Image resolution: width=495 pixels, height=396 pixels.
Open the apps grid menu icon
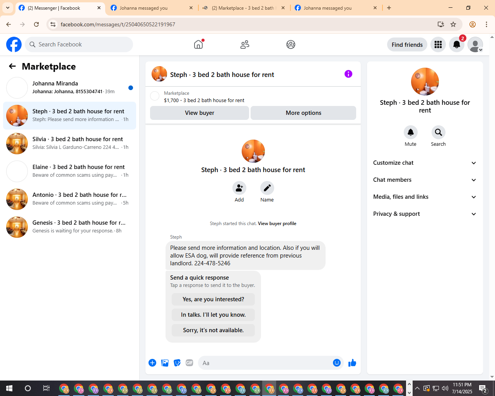[x=438, y=44]
